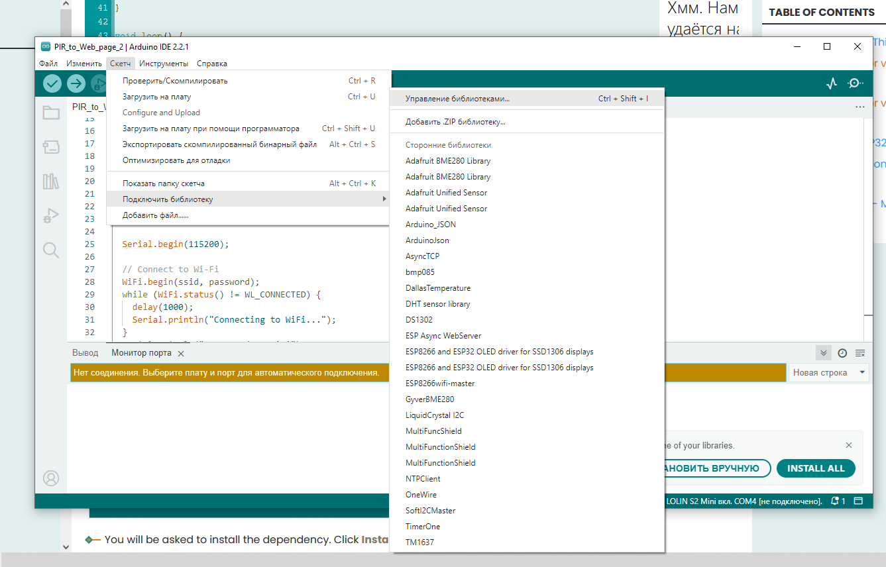The height and width of the screenshot is (567, 886).
Task: Click the Upload arrow toolbar button
Action: pyautogui.click(x=76, y=83)
